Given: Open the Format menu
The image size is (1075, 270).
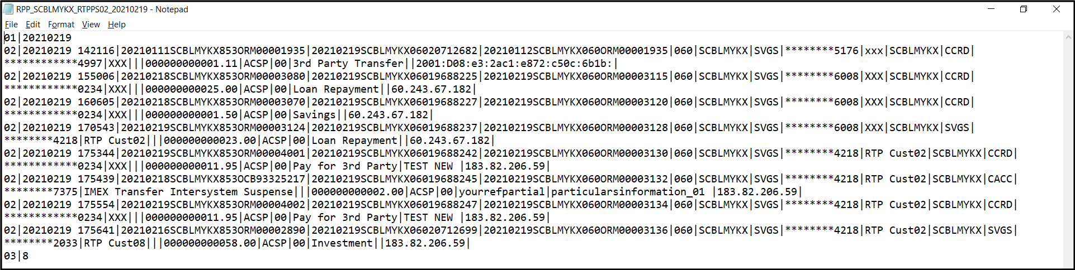Looking at the screenshot, I should coord(61,25).
